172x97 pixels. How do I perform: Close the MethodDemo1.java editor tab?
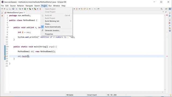click(24, 12)
